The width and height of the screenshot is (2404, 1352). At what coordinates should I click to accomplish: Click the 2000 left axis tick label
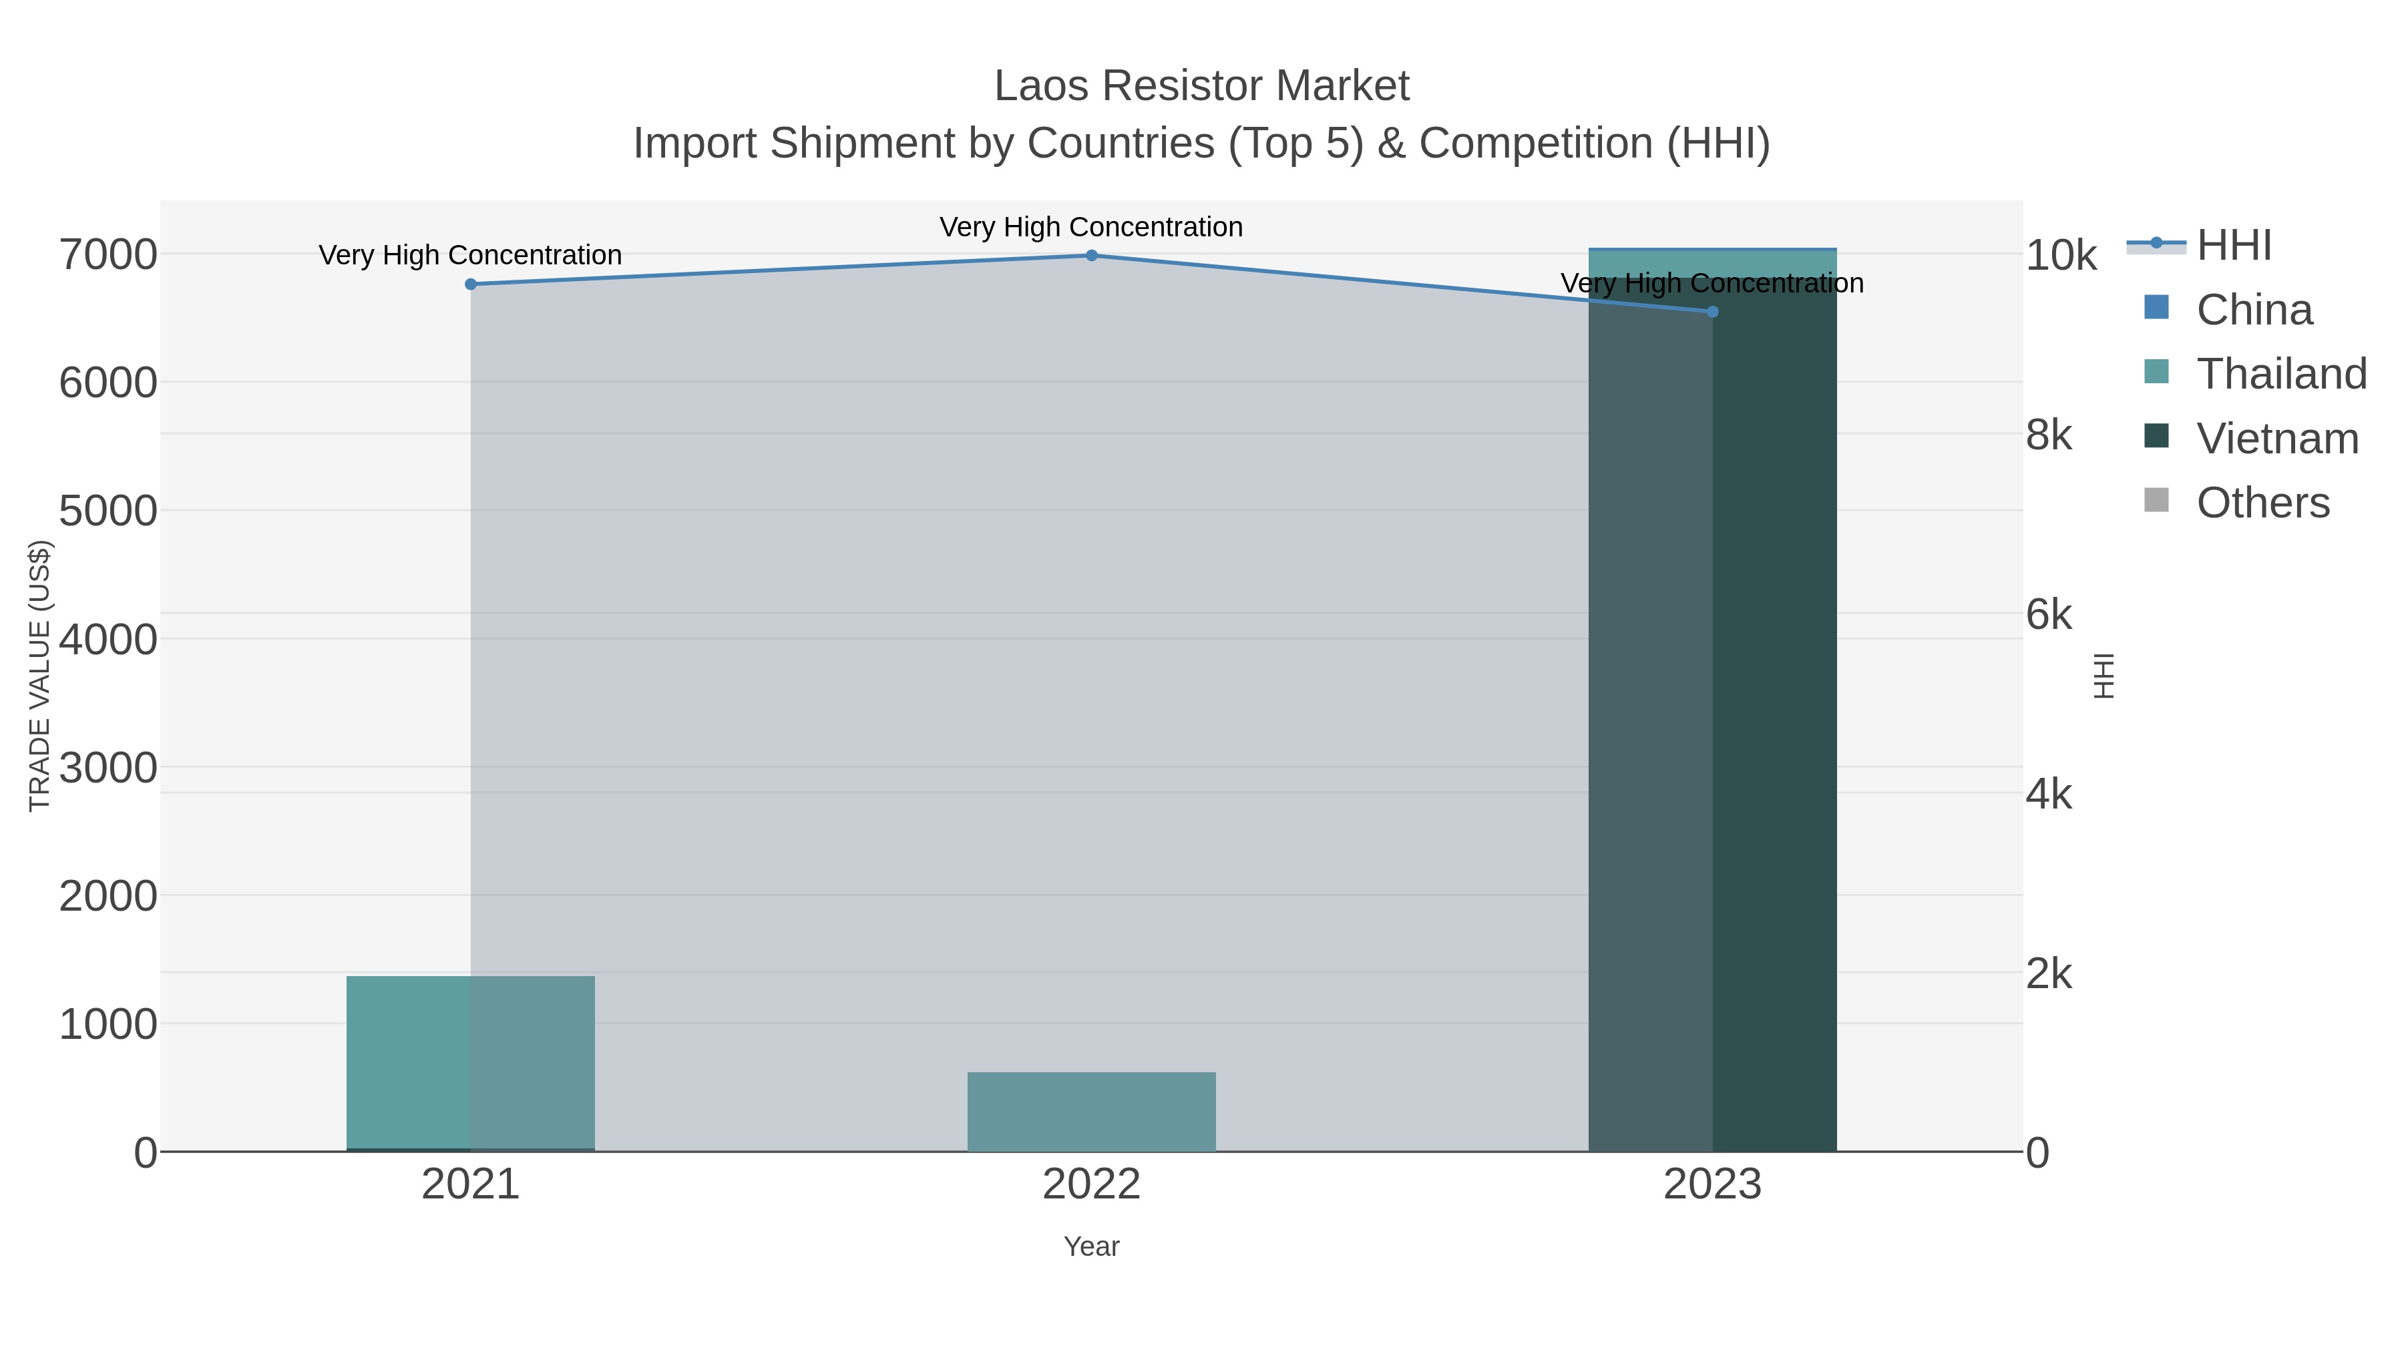pos(108,896)
